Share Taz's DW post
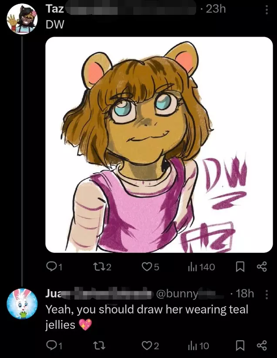Image resolution: width=277 pixels, height=358 pixels. 262,267
